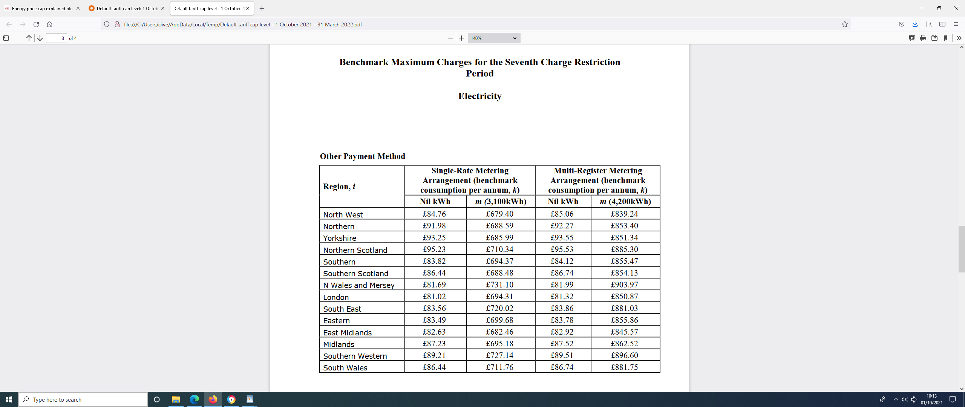Switch to presentation mode
The height and width of the screenshot is (407, 965).
point(912,38)
